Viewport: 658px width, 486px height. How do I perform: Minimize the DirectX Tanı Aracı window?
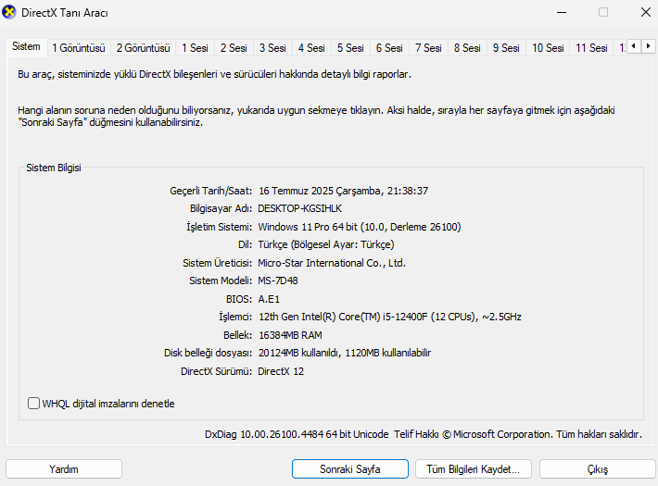[562, 12]
